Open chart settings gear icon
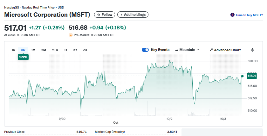This screenshot has height=136, width=267. point(252,50)
